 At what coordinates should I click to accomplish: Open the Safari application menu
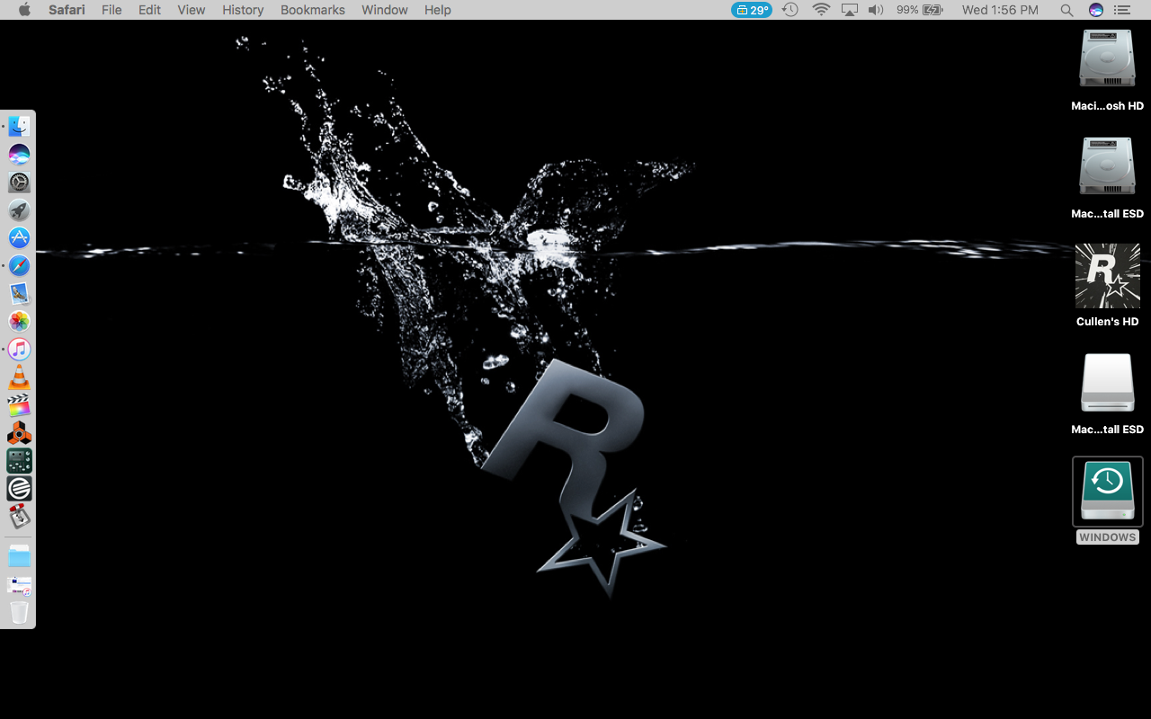coord(67,10)
